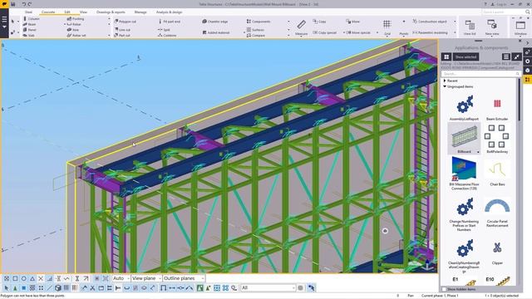Select the Billboard component thumbnail

point(464,139)
